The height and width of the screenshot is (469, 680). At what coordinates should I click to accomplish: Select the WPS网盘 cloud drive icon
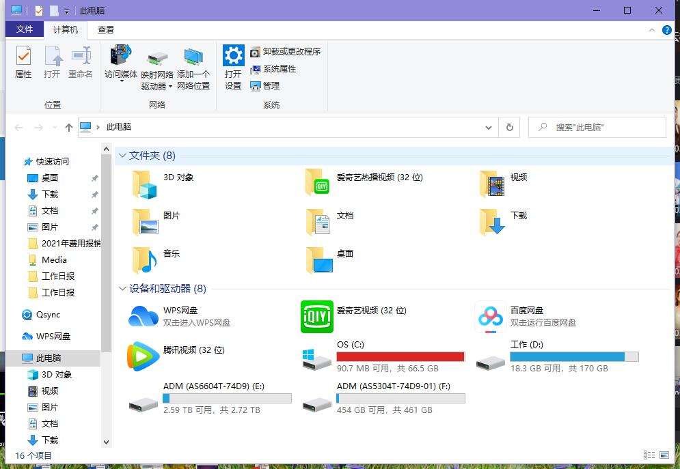click(x=144, y=316)
